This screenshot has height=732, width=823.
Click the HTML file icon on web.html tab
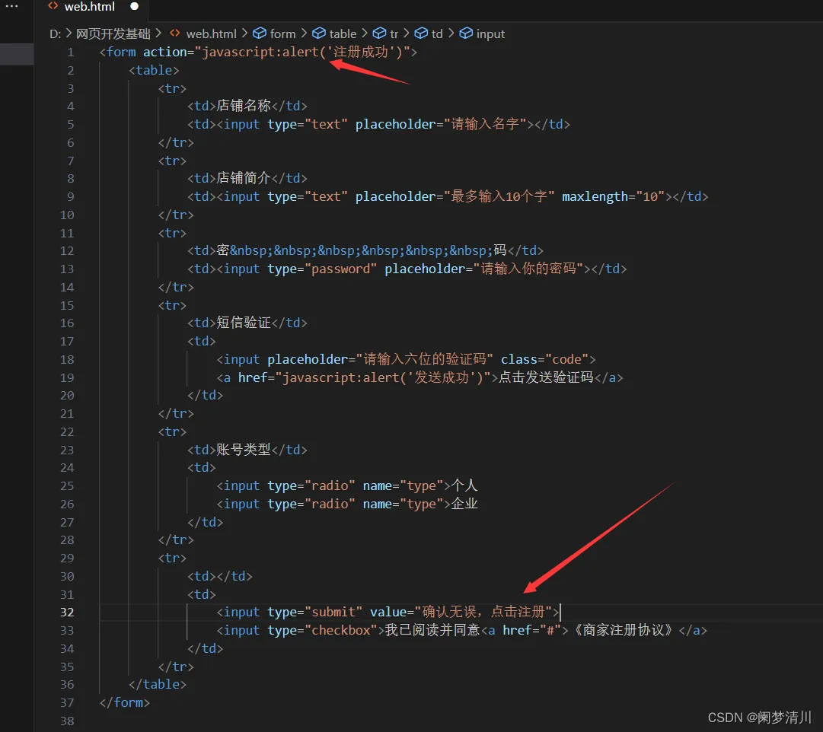[53, 6]
